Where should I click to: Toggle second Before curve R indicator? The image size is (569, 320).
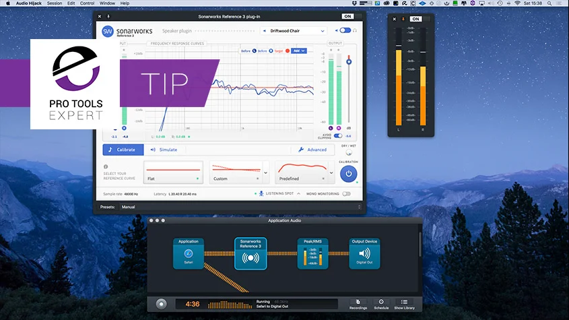(271, 51)
